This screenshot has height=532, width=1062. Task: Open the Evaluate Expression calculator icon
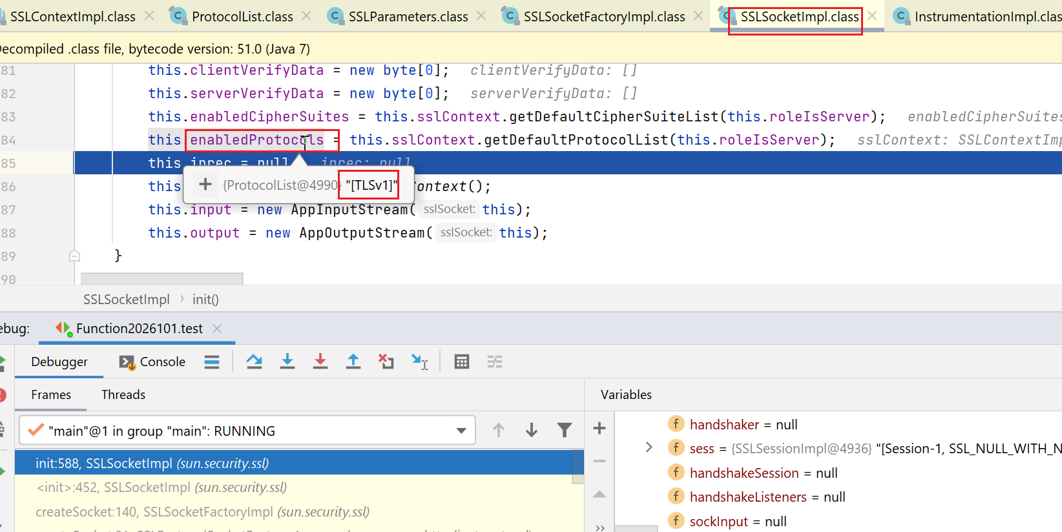coord(462,362)
